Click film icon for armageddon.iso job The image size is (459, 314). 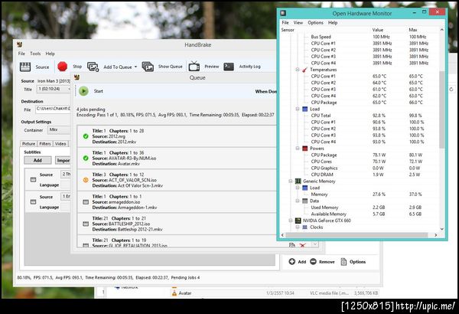pyautogui.click(x=86, y=202)
